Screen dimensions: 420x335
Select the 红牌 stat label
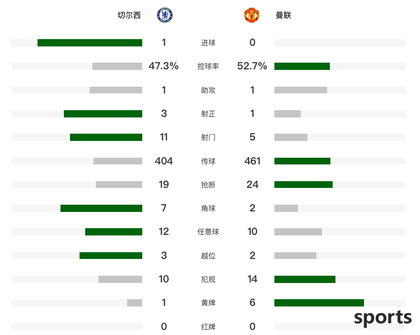click(x=208, y=327)
